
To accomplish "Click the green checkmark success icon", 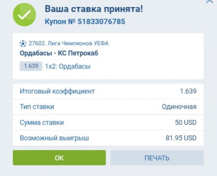I will tap(24, 15).
